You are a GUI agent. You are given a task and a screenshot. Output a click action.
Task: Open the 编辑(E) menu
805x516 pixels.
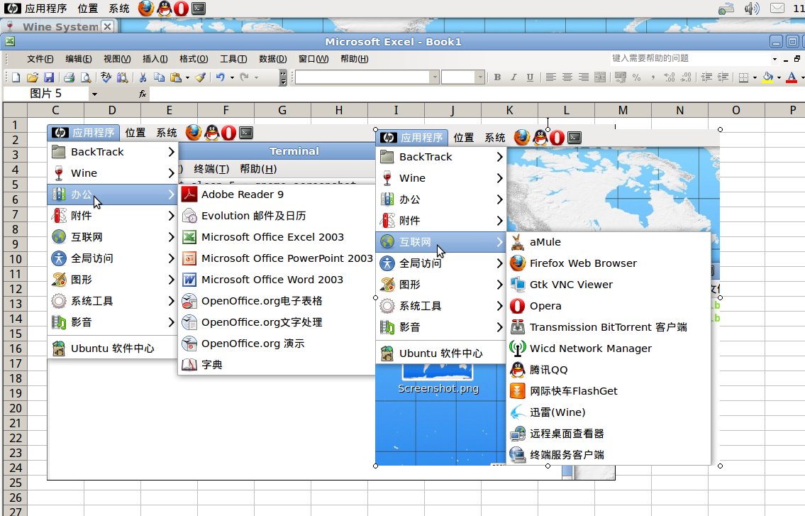pyautogui.click(x=79, y=59)
